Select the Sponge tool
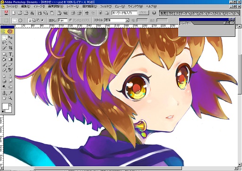 [4, 81]
